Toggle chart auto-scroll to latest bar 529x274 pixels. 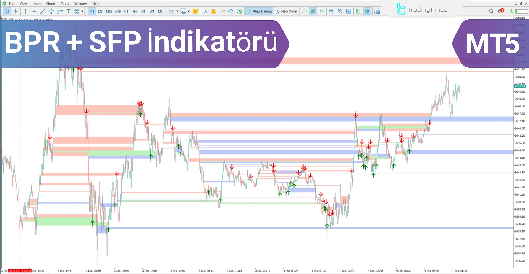[x=358, y=11]
